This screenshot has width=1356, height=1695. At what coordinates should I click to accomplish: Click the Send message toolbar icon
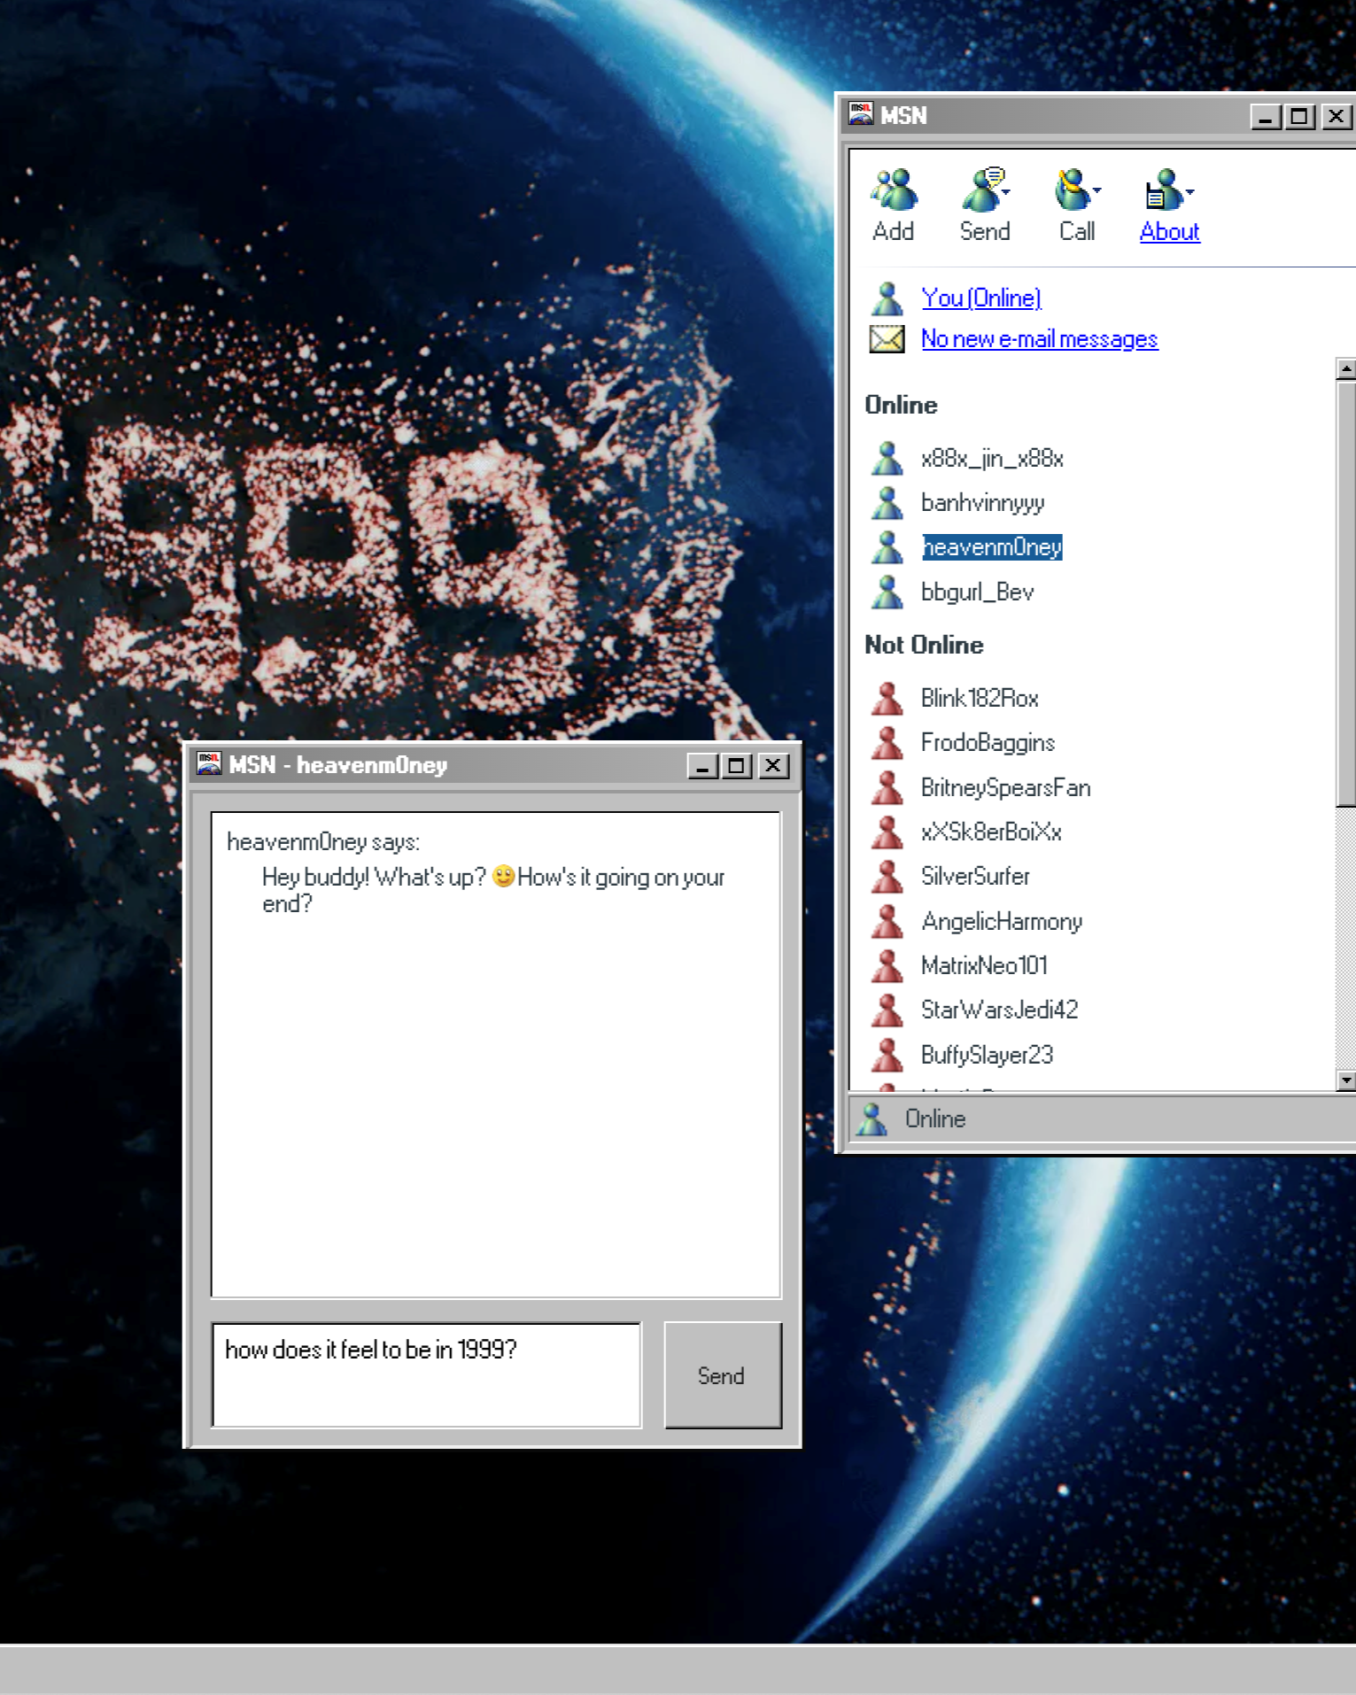coord(983,190)
